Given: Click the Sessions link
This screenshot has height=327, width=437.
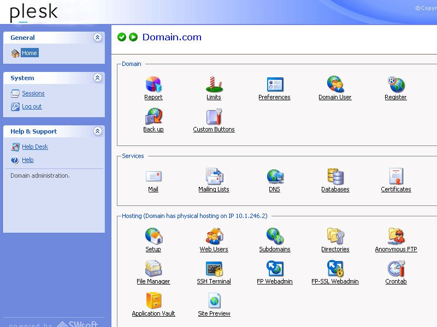Looking at the screenshot, I should pyautogui.click(x=33, y=93).
